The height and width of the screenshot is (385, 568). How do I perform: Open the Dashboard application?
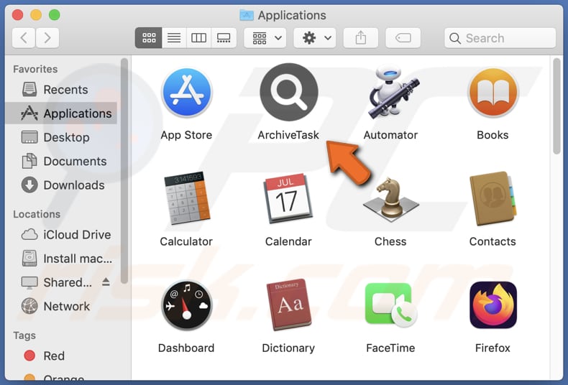(x=186, y=305)
